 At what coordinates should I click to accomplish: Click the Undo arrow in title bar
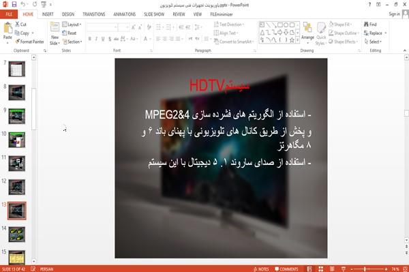pos(23,5)
